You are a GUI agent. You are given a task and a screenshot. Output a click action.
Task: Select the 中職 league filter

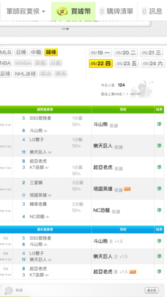(36, 53)
